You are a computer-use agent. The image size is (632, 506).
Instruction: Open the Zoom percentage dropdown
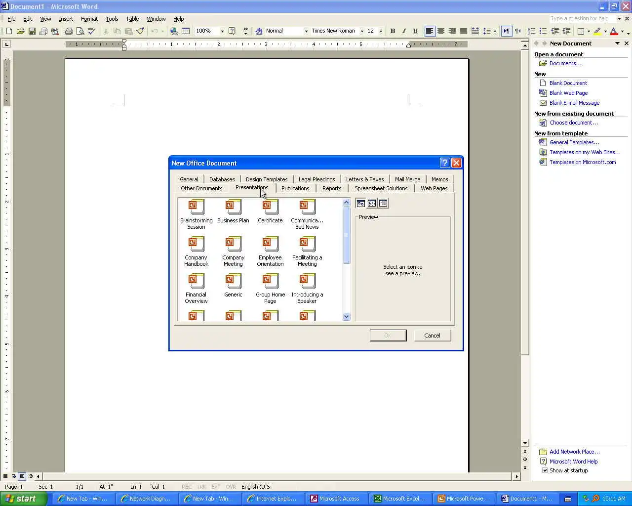click(222, 31)
